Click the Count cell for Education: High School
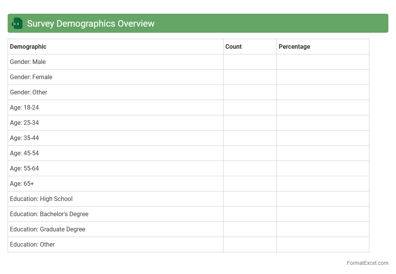Screen dimensions: 396x274 250,199
